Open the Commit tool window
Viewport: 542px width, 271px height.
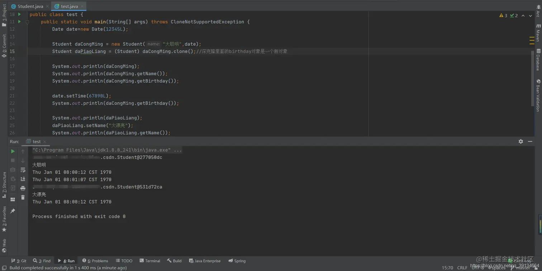pyautogui.click(x=4, y=45)
